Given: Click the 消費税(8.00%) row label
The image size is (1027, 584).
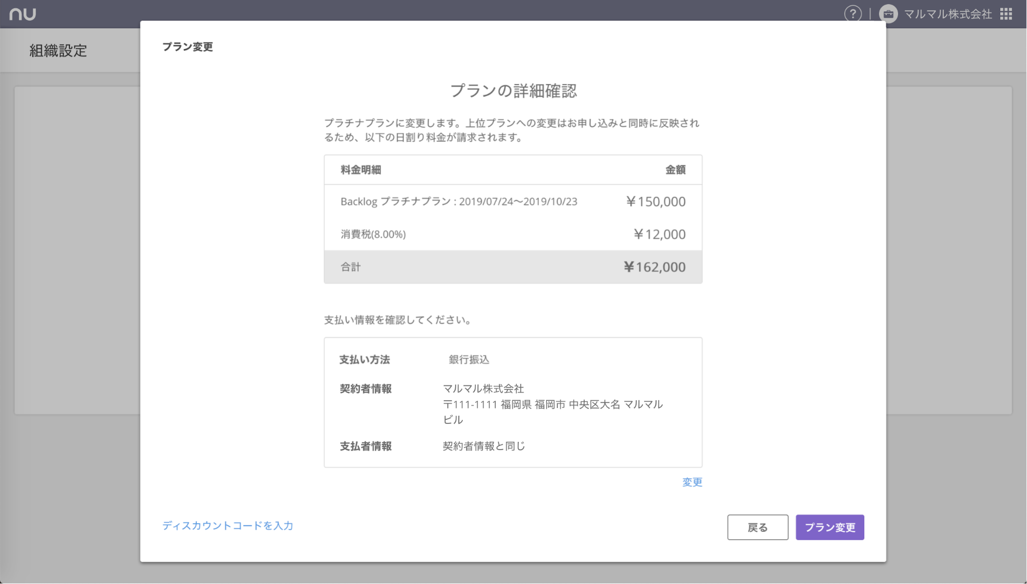Looking at the screenshot, I should pyautogui.click(x=373, y=235).
